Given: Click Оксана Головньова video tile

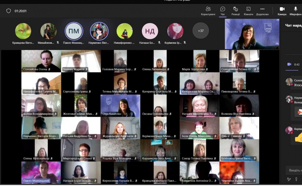Looking at the screenshot, I should point(160,106).
